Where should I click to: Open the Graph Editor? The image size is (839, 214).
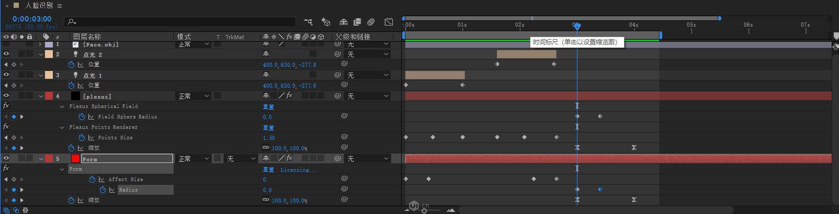(389, 22)
